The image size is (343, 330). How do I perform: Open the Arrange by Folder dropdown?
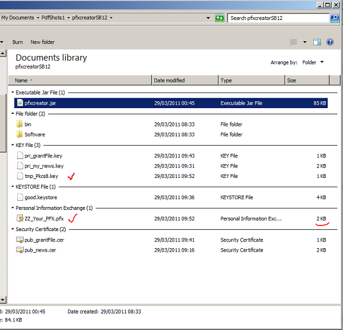tap(313, 62)
